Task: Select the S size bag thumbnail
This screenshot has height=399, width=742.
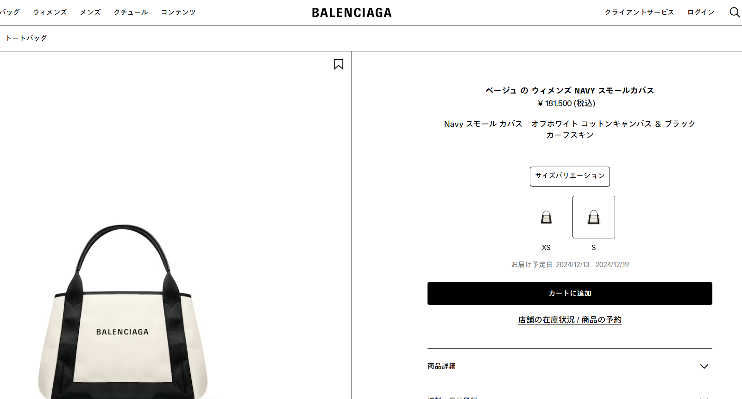Action: (594, 217)
